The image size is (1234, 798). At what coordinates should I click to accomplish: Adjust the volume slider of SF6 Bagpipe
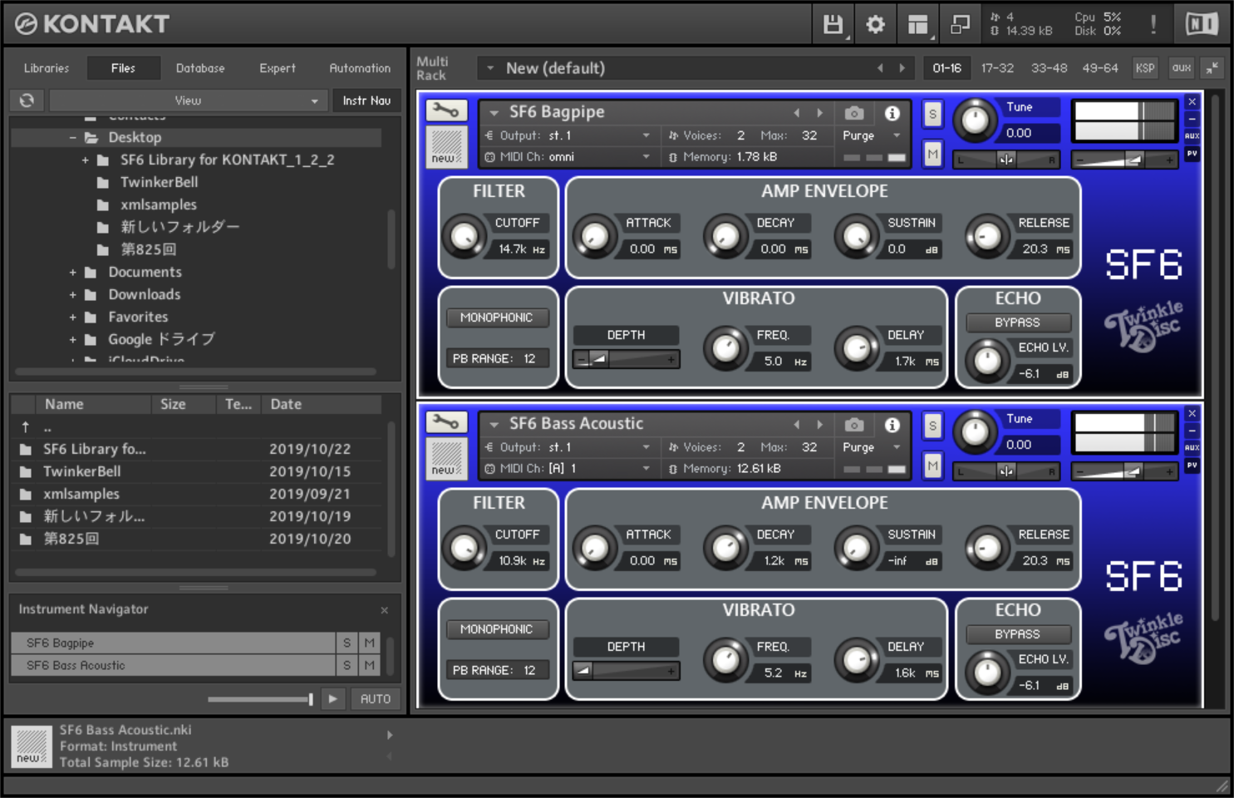pyautogui.click(x=1125, y=160)
